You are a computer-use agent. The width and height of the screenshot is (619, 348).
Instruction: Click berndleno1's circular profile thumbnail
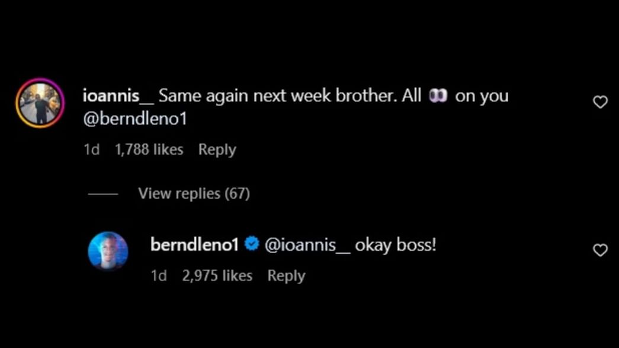[x=108, y=251]
